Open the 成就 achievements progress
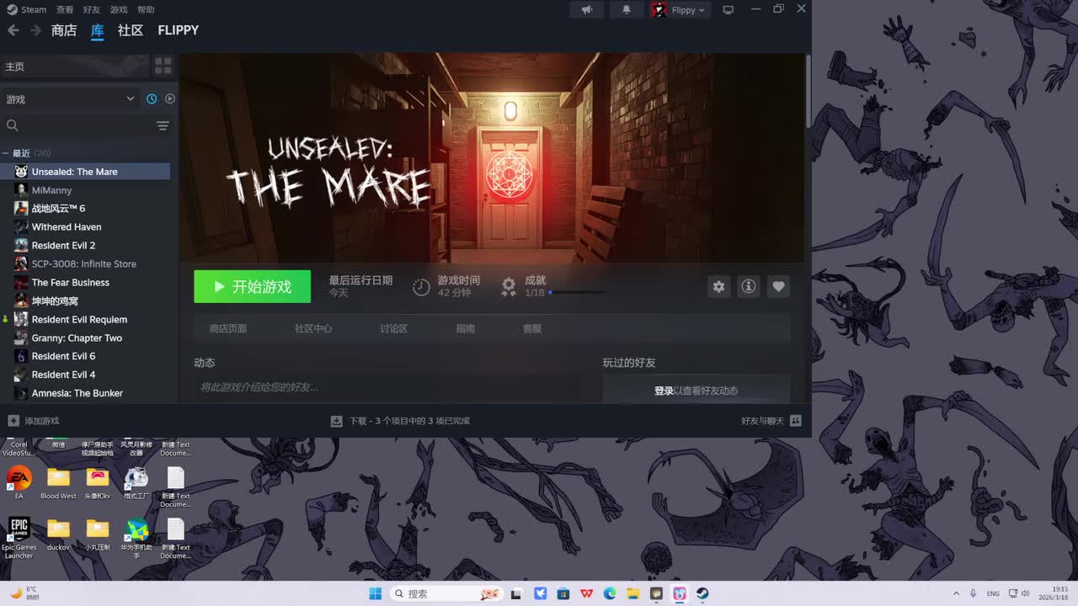Image resolution: width=1078 pixels, height=606 pixels. coord(552,286)
